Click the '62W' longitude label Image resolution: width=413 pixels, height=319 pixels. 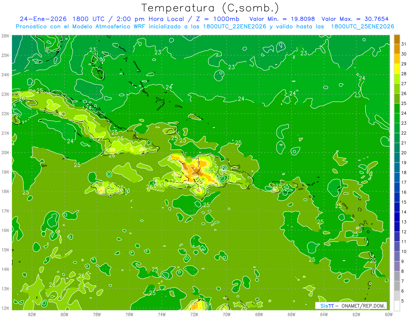[x=356, y=314]
